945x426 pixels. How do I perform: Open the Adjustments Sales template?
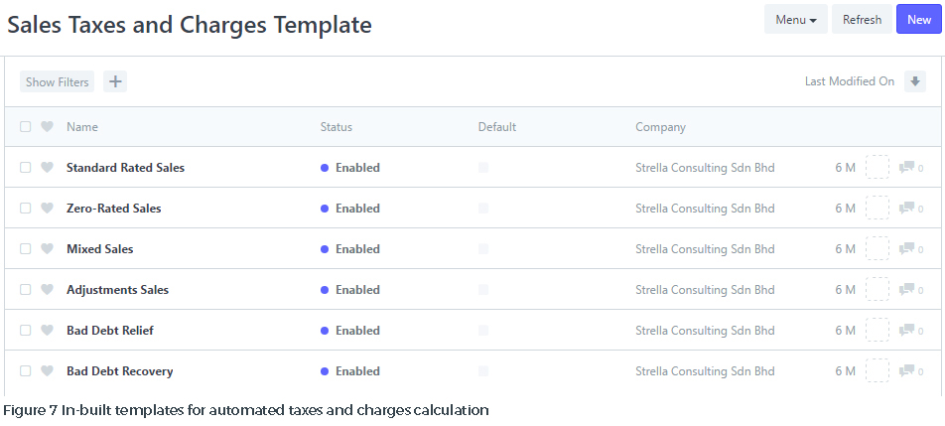coord(117,290)
